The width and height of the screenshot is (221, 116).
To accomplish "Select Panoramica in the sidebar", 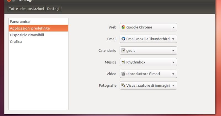I will point(38,22).
